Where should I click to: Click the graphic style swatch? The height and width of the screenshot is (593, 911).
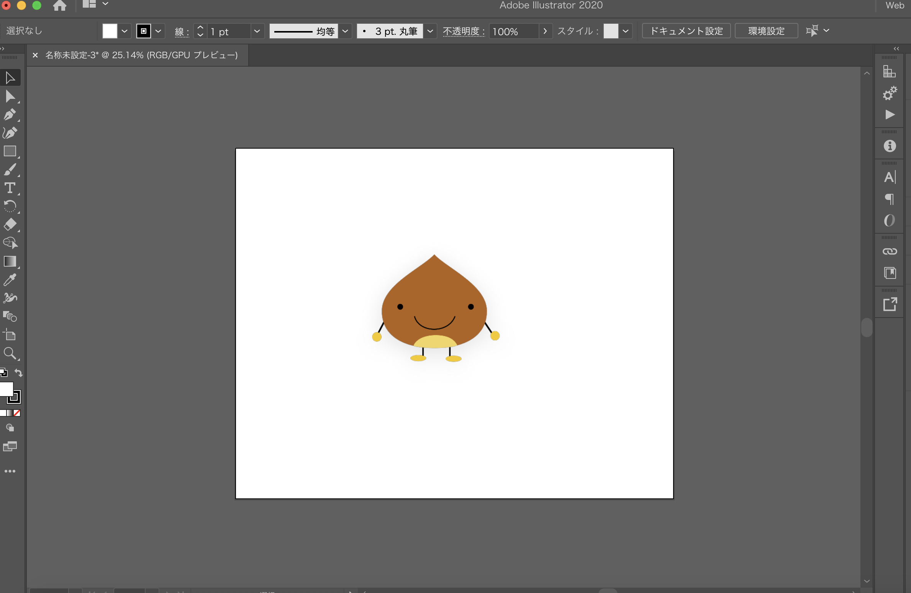coord(611,31)
